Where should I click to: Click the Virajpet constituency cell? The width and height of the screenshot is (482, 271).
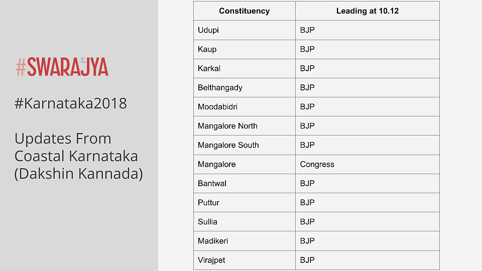pyautogui.click(x=245, y=260)
